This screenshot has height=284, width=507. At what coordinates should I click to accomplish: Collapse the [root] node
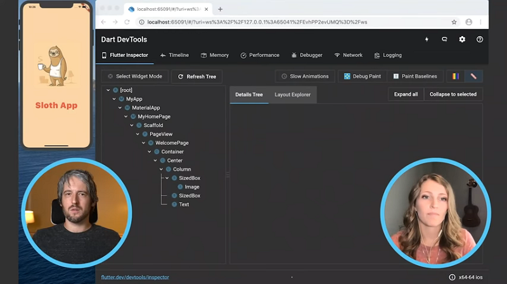[108, 90]
